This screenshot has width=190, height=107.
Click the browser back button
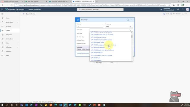(x=3, y=5)
